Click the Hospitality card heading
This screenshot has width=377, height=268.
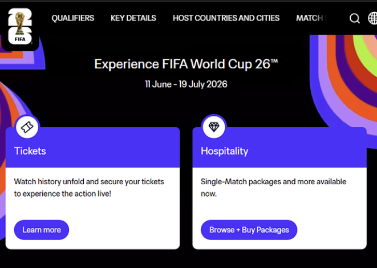tap(224, 151)
